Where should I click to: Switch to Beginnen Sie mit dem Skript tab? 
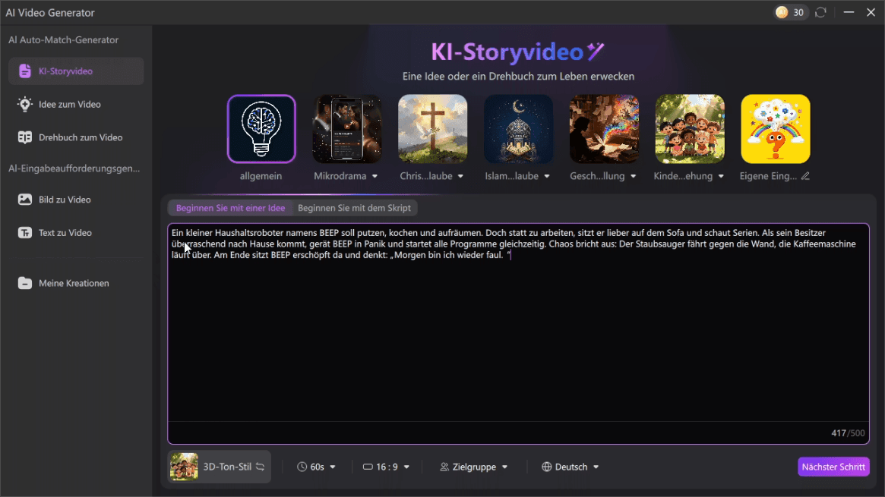pyautogui.click(x=355, y=208)
